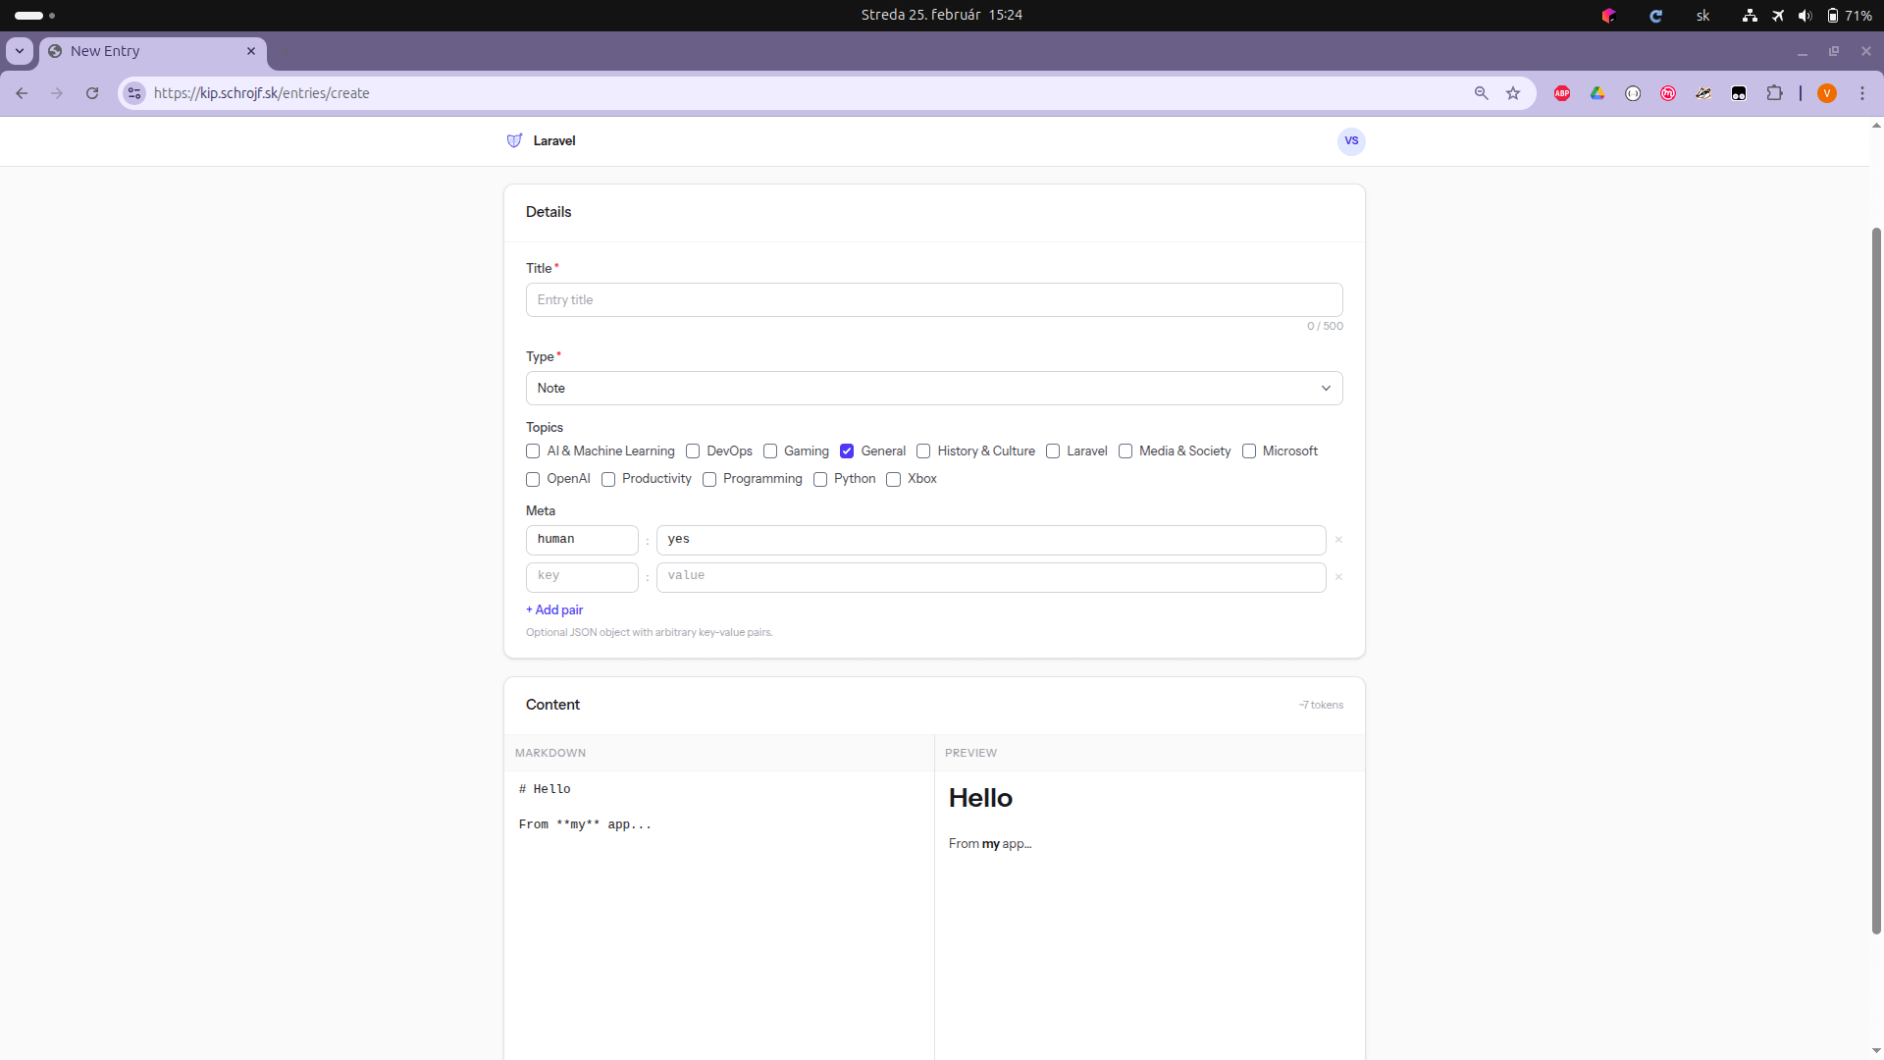View site information for kip.schrojf.sk
The height and width of the screenshot is (1060, 1884).
point(134,93)
